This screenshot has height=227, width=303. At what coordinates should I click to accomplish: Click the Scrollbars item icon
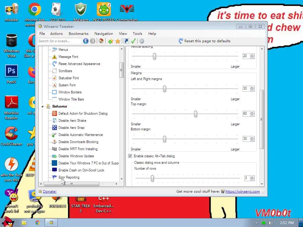54,71
